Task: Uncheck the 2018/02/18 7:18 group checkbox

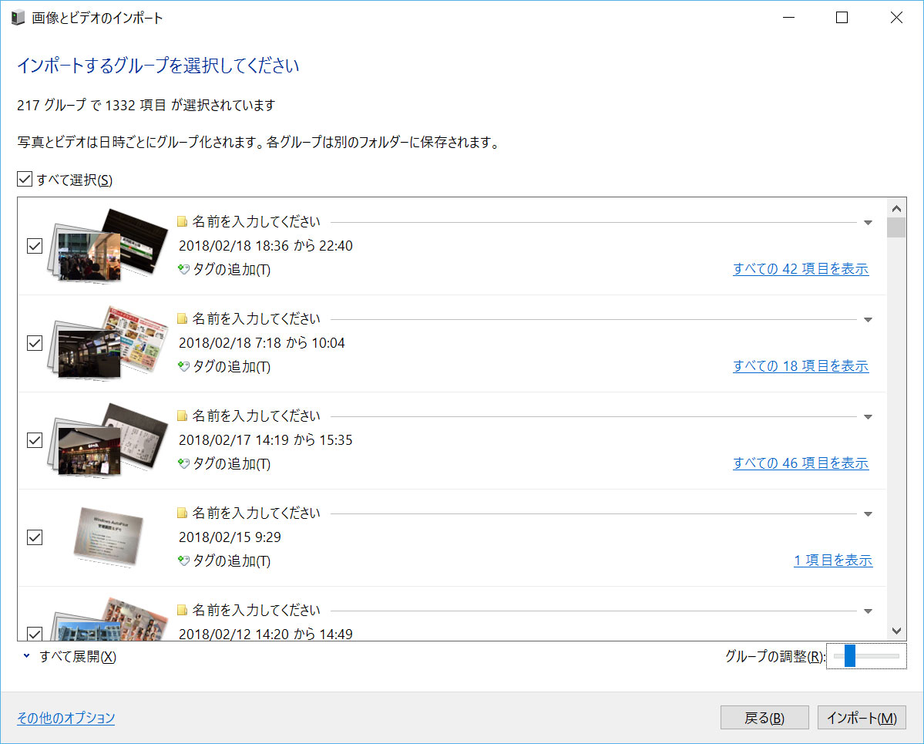Action: (x=34, y=343)
